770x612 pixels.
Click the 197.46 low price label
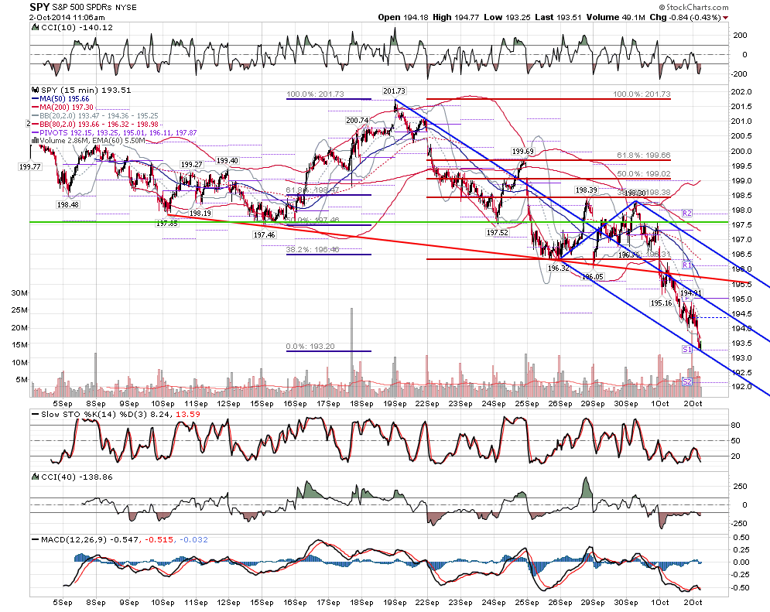click(x=264, y=235)
